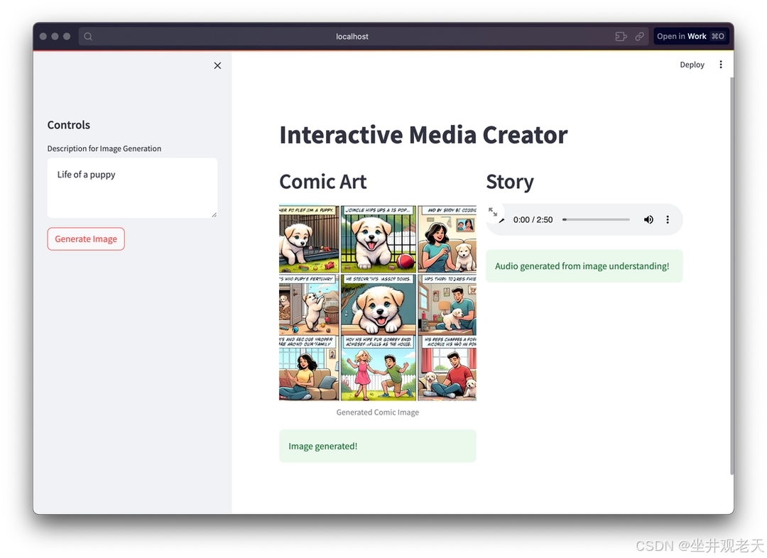Click the 'Generated Comic Image' caption
Viewport: 767px width, 558px height.
click(x=378, y=412)
